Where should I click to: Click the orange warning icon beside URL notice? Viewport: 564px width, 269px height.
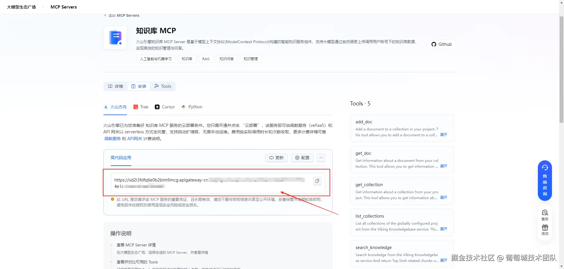click(113, 199)
